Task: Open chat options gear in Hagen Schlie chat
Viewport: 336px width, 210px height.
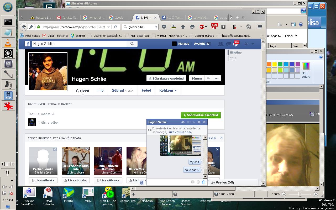Action: [x=199, y=122]
